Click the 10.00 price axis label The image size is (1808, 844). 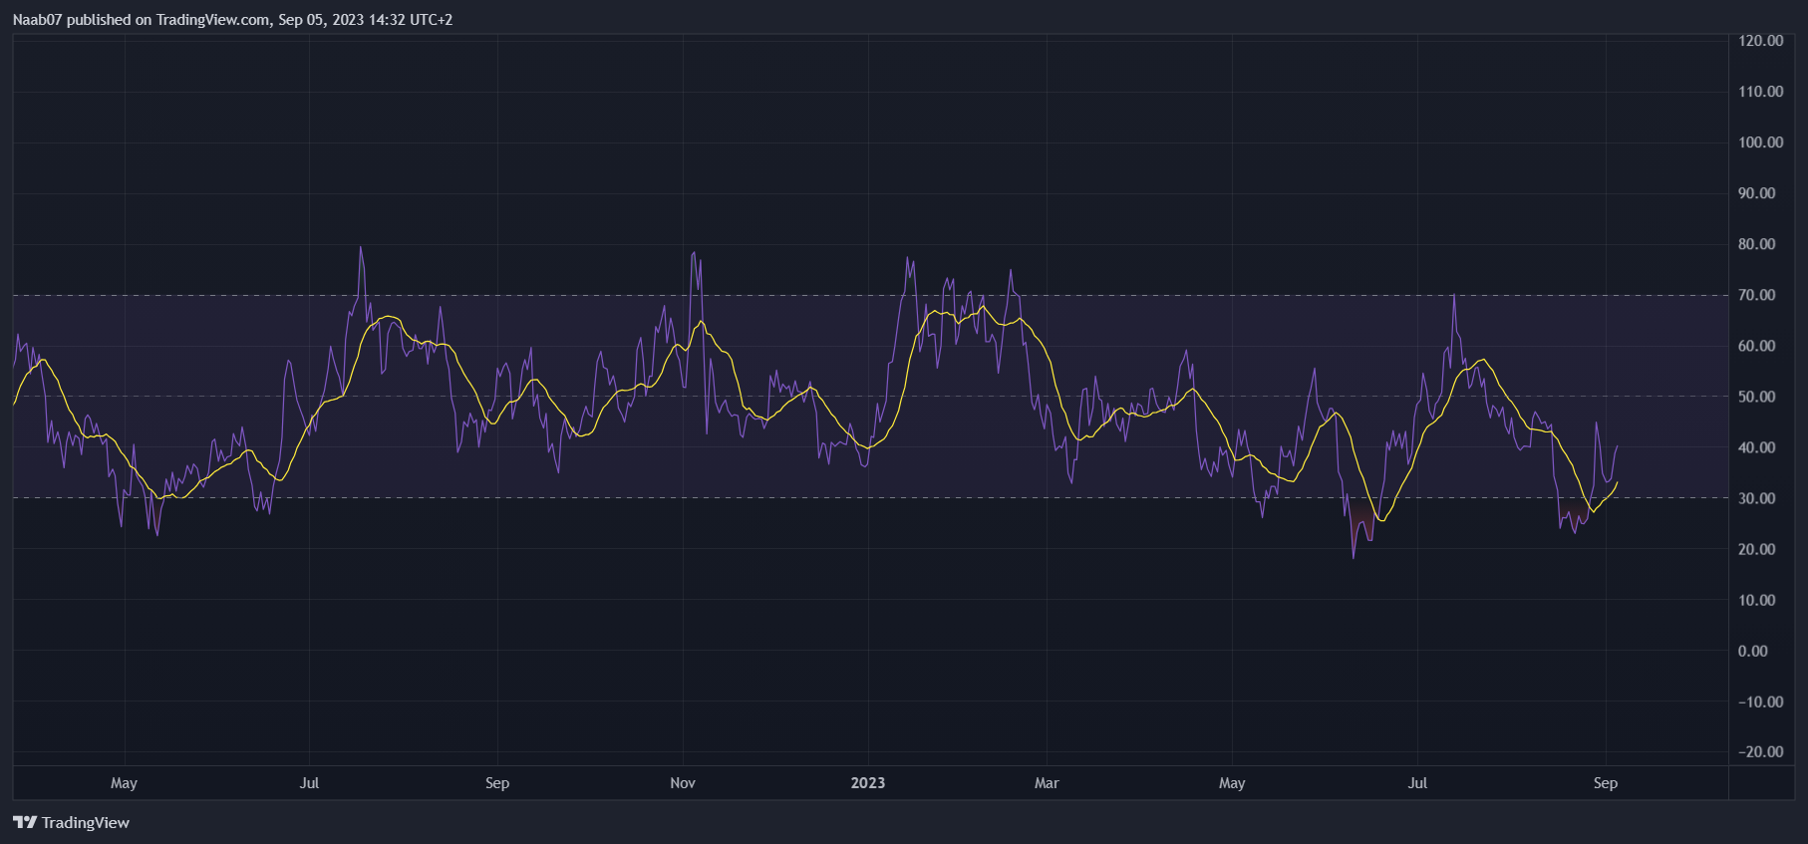(1757, 600)
